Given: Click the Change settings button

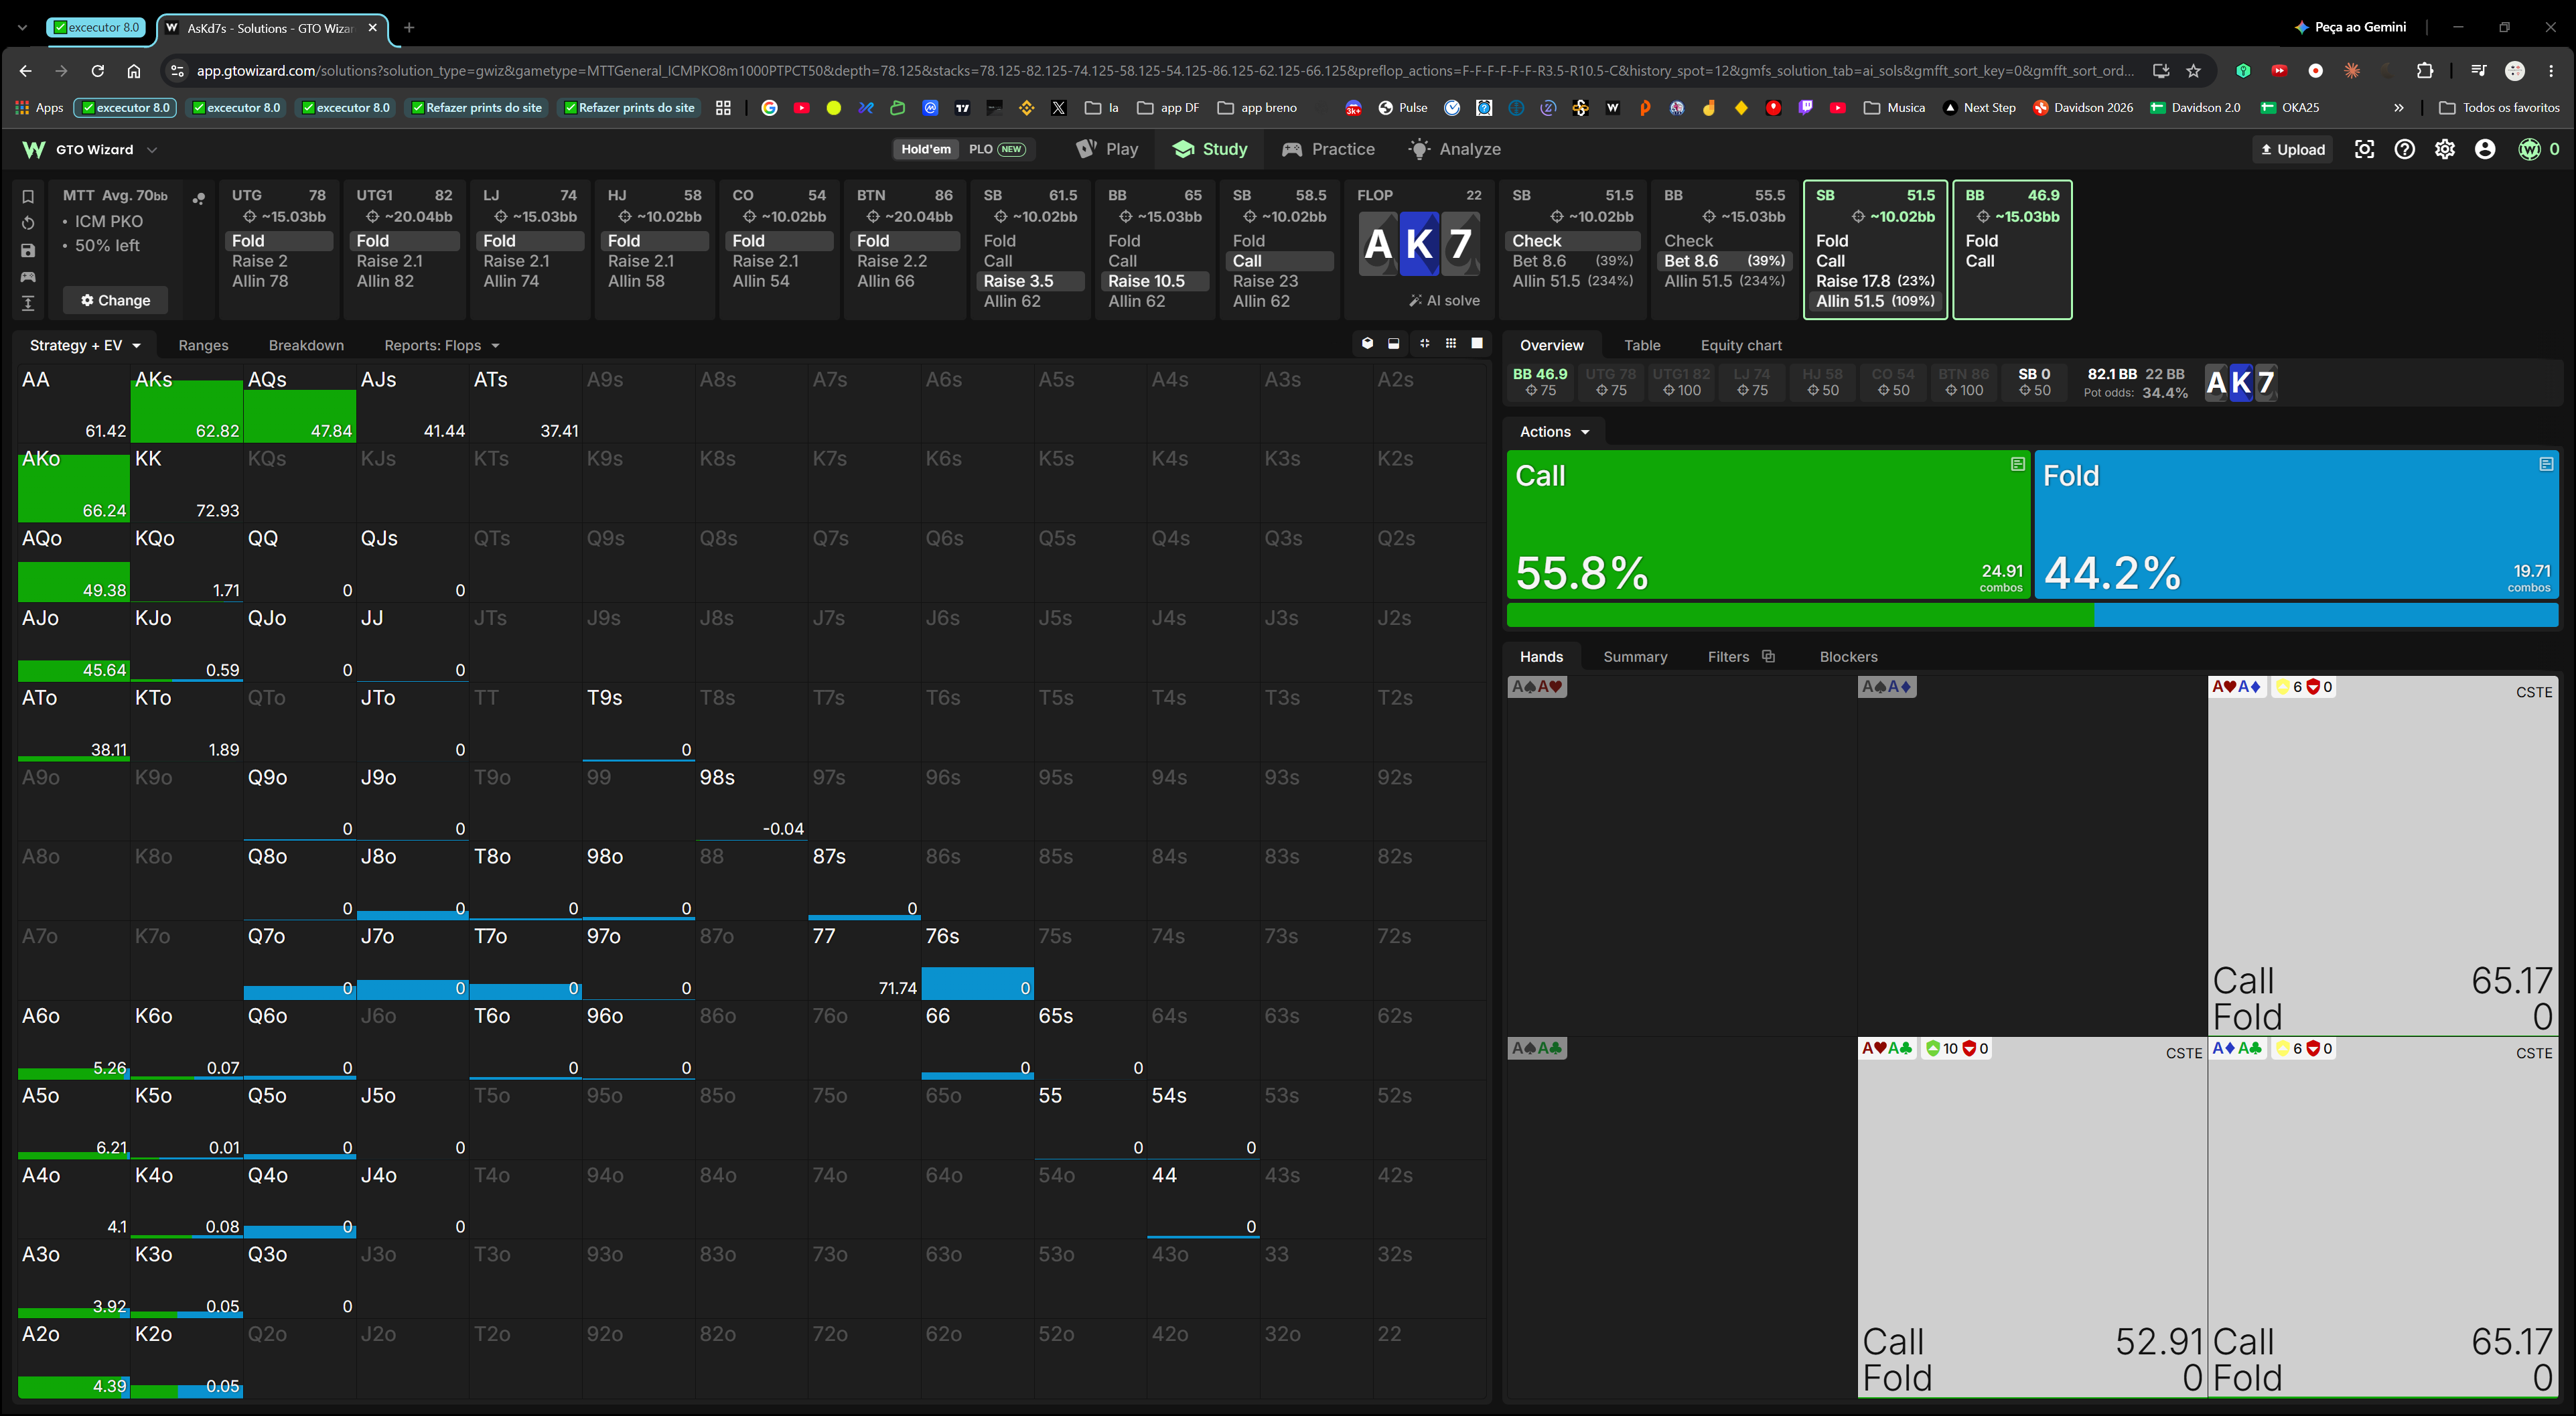Looking at the screenshot, I should pos(115,300).
